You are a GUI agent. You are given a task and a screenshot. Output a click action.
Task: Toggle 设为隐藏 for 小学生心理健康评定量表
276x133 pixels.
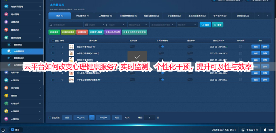point(132,80)
